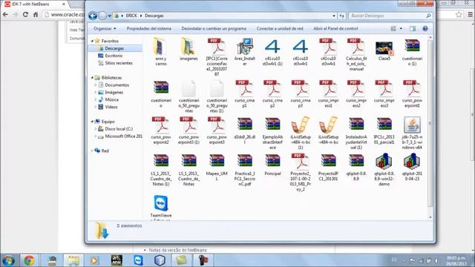Screen dimensions: 475x267
Task: Select the EjemploAbstractInterface archive
Action: (x=272, y=125)
